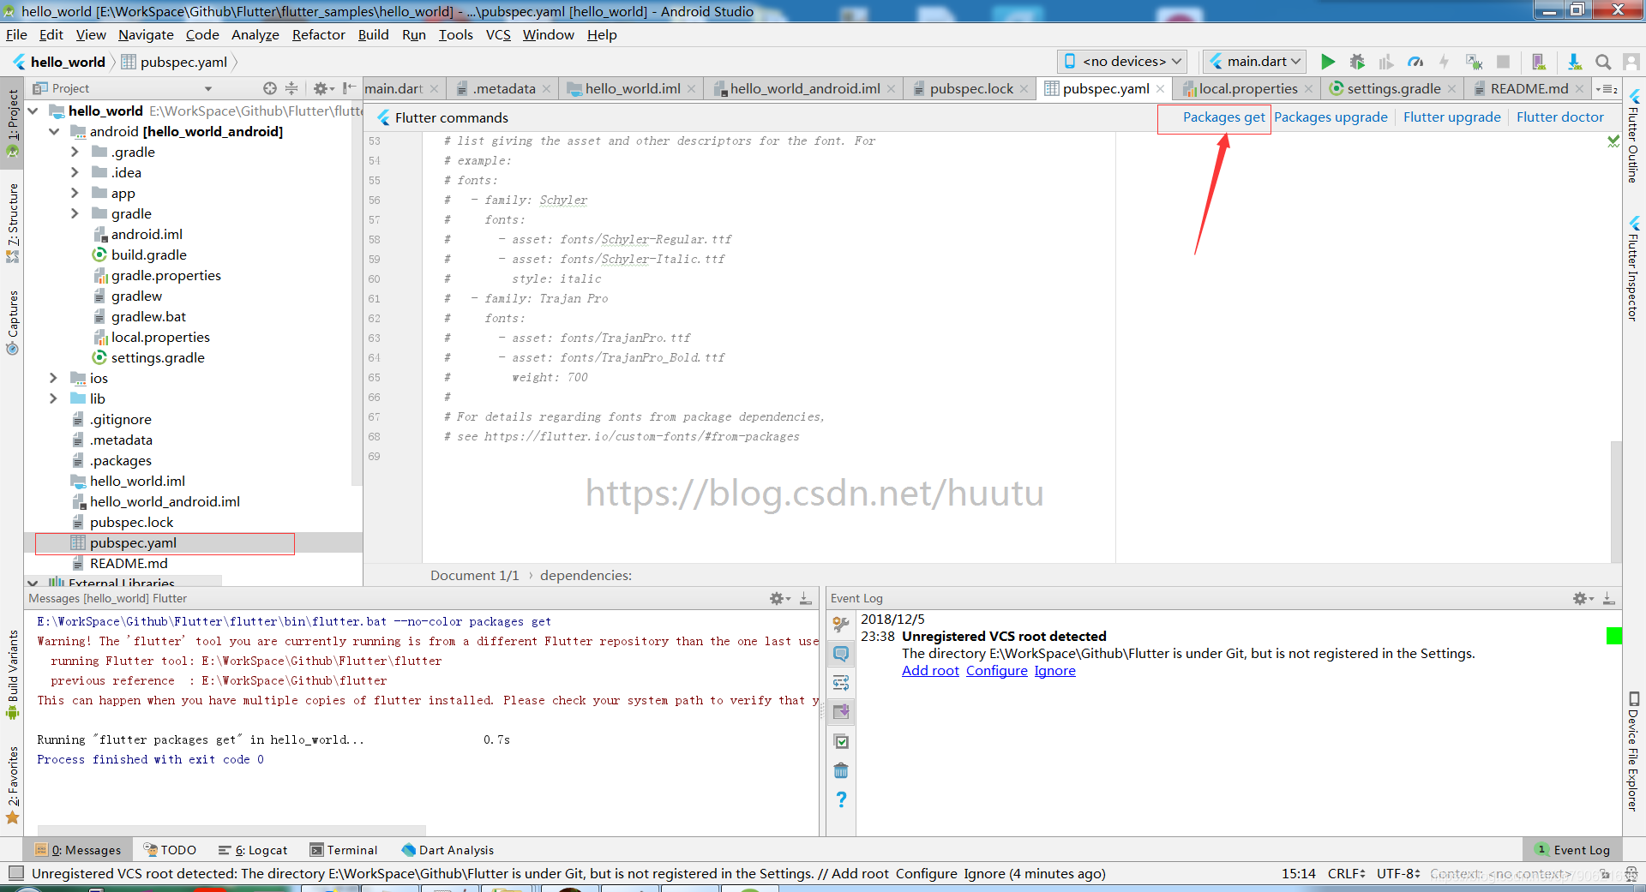Image resolution: width=1646 pixels, height=892 pixels.
Task: Open Device File Explorer side panel
Action: point(1632,751)
